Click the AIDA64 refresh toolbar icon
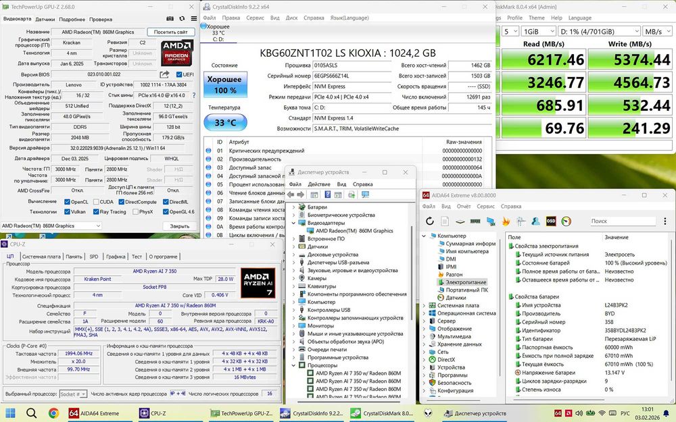 [x=429, y=221]
